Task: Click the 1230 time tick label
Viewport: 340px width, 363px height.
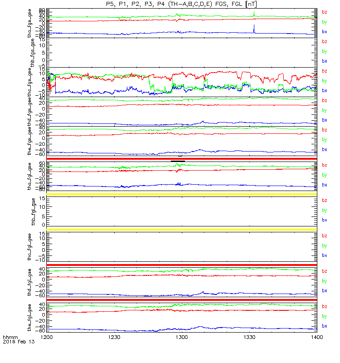Action: click(x=114, y=337)
